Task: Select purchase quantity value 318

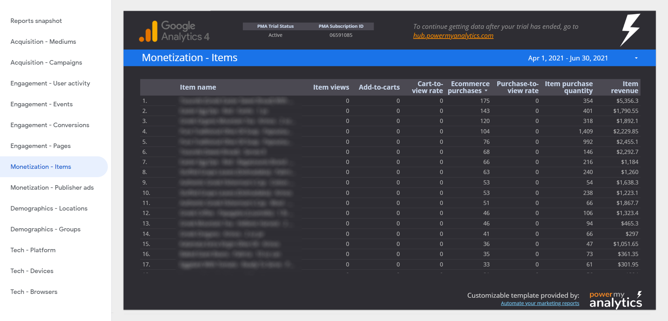Action: [588, 121]
